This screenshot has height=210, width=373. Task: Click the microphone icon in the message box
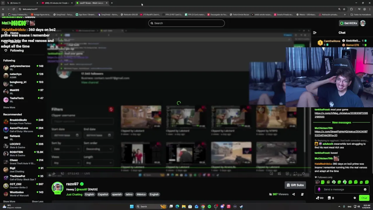(x=319, y=189)
